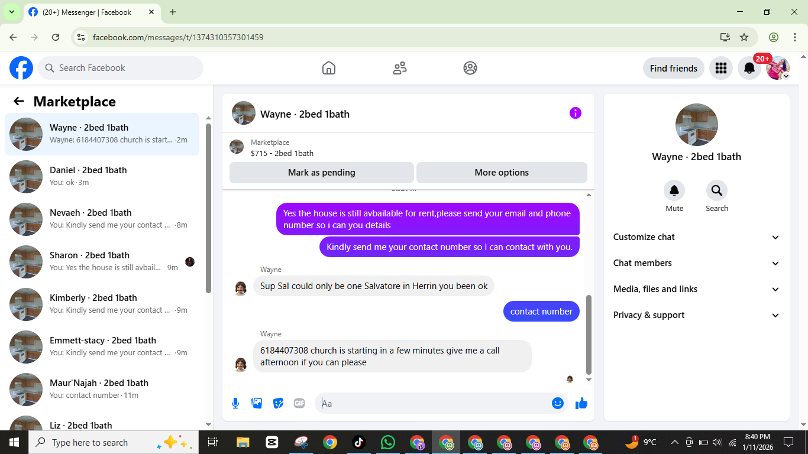Screen dimensions: 808x454
Task: Focus the Search Facebook field
Action: [x=121, y=68]
